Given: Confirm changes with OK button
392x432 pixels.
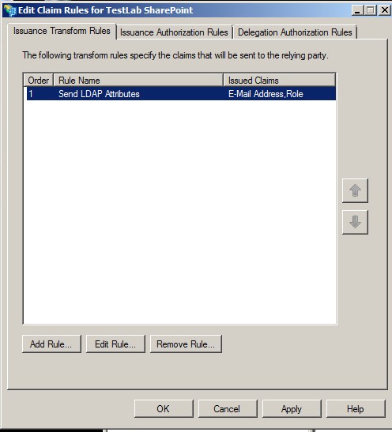Looking at the screenshot, I should click(x=164, y=408).
